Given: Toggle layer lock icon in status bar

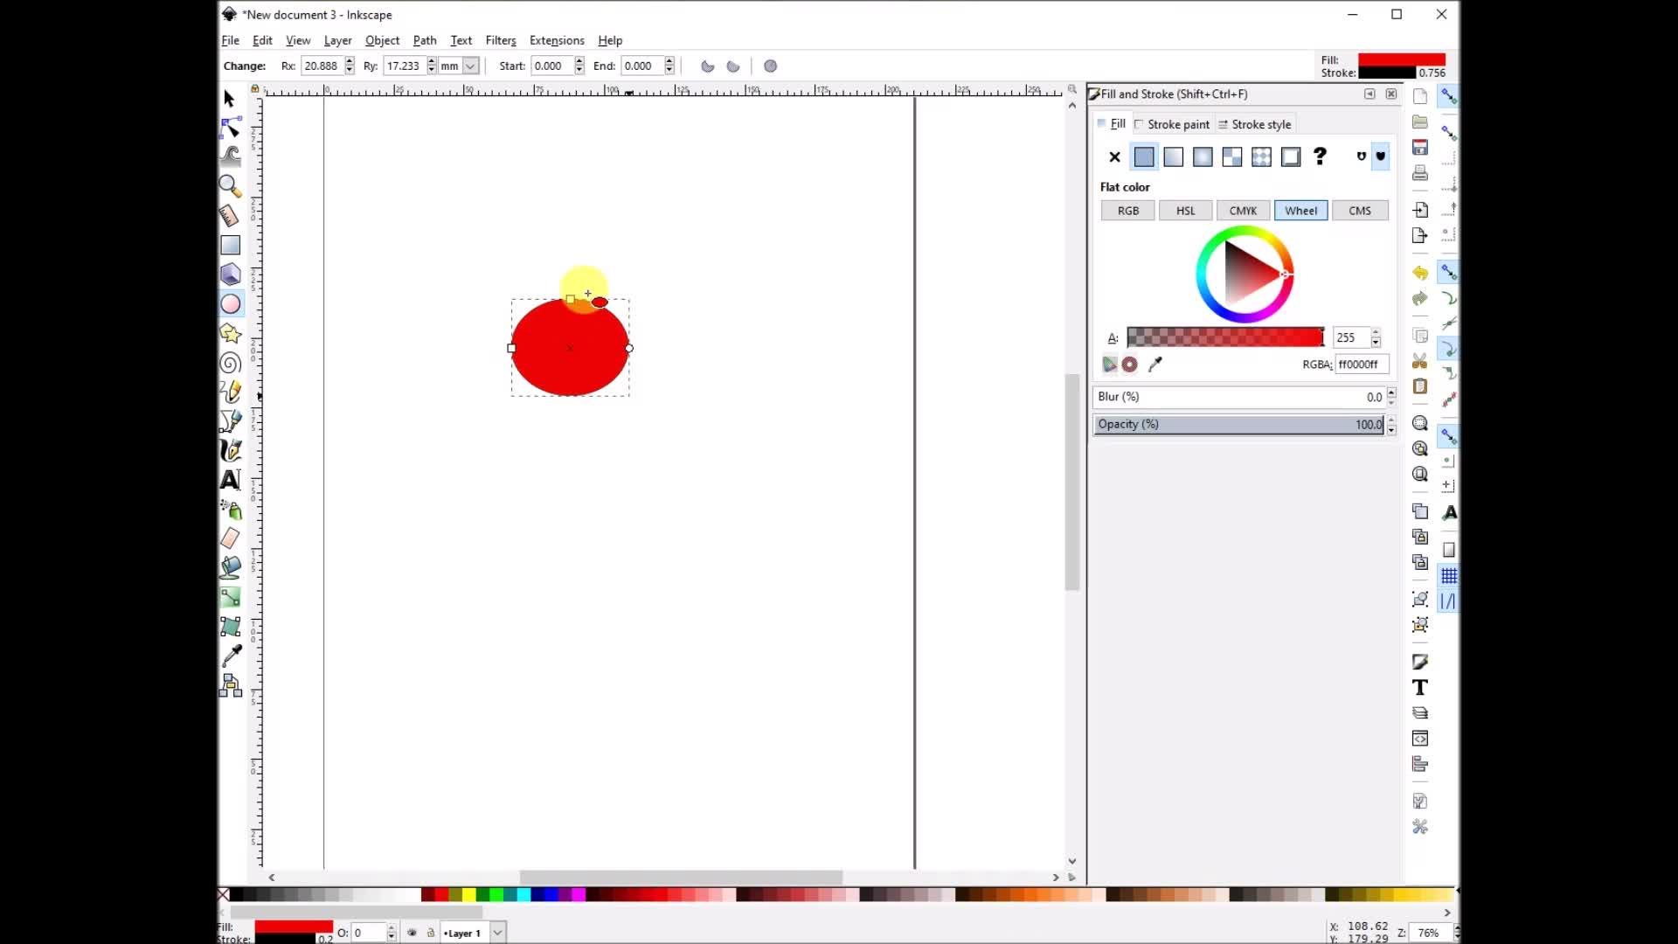Looking at the screenshot, I should pos(430,933).
